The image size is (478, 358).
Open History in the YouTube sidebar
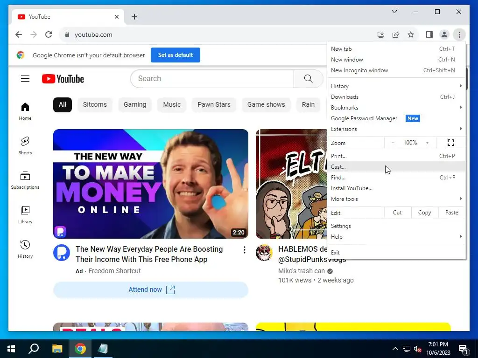(25, 249)
